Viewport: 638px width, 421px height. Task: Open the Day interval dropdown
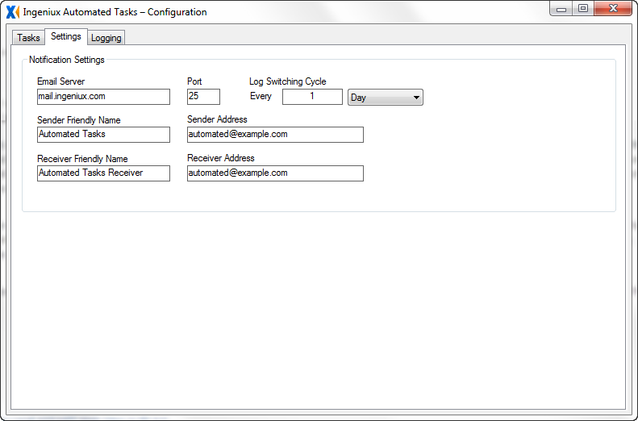386,98
